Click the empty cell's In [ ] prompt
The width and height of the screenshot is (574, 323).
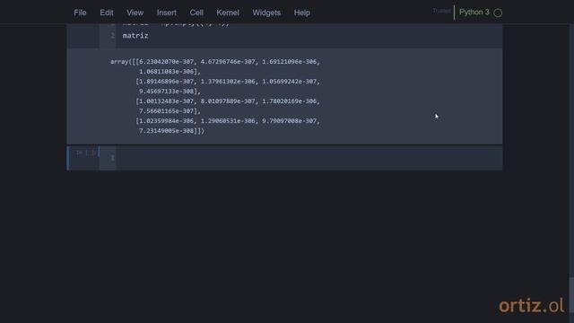coord(86,153)
